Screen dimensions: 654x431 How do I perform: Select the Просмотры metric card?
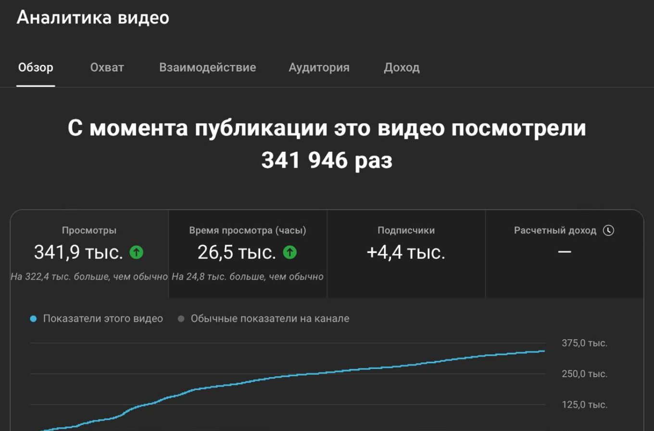click(x=89, y=240)
